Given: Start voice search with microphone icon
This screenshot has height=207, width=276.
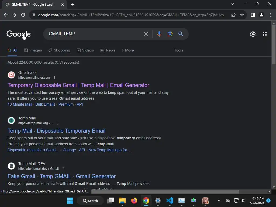Looking at the screenshot, I should pyautogui.click(x=159, y=34).
